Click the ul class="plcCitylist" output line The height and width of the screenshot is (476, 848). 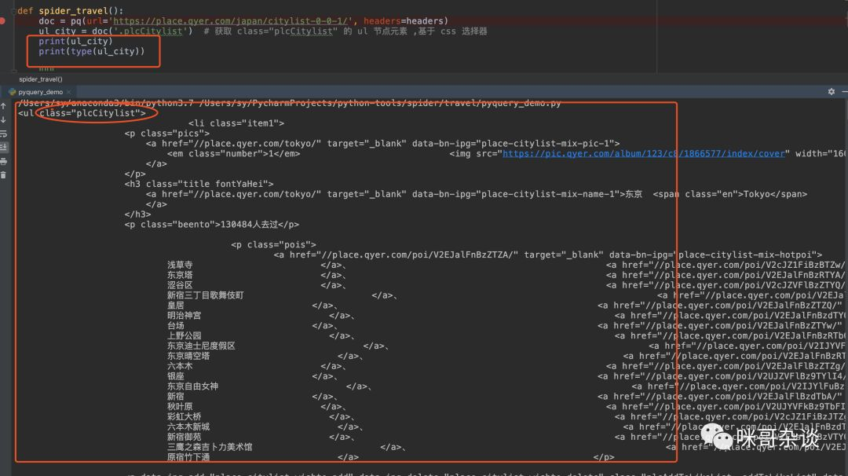(x=82, y=113)
